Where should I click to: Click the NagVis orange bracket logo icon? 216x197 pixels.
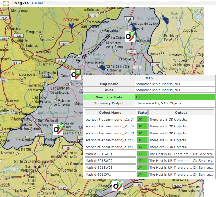(6, 3)
